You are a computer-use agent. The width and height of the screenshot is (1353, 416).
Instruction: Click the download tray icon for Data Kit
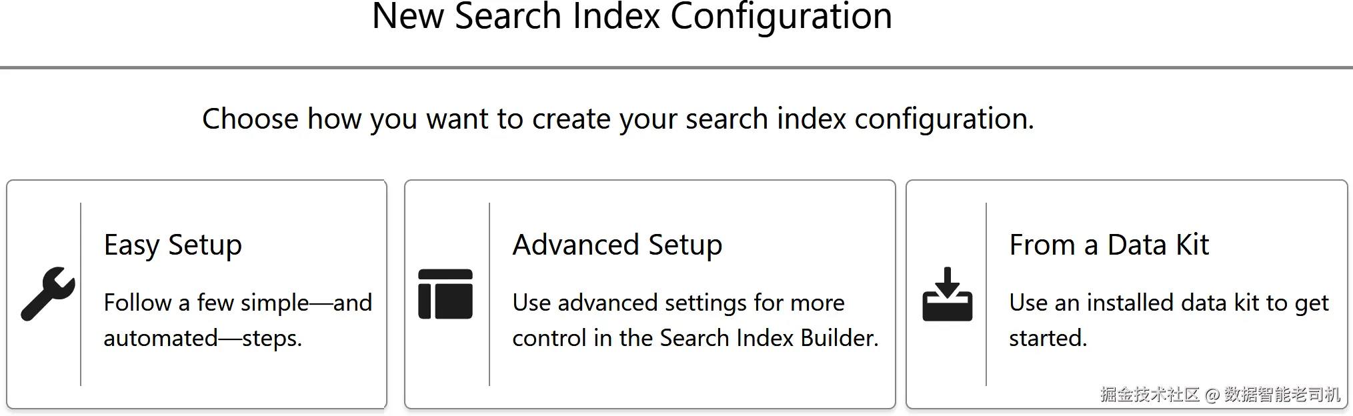point(947,294)
